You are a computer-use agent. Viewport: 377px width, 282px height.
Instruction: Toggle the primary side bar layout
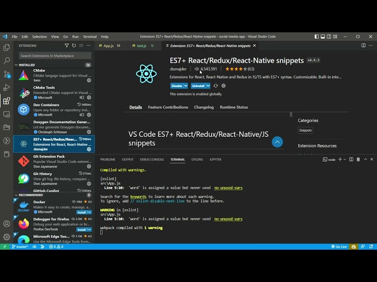pyautogui.click(x=317, y=36)
